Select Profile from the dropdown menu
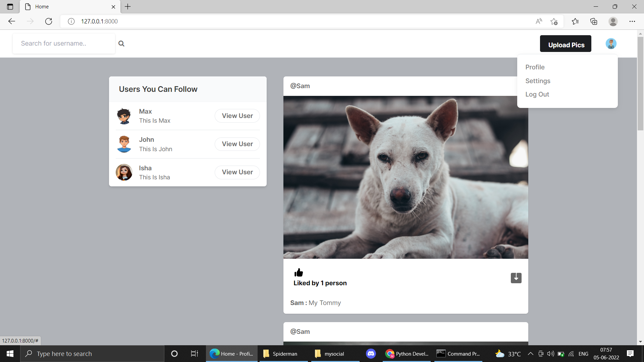The height and width of the screenshot is (362, 644). coord(535,67)
